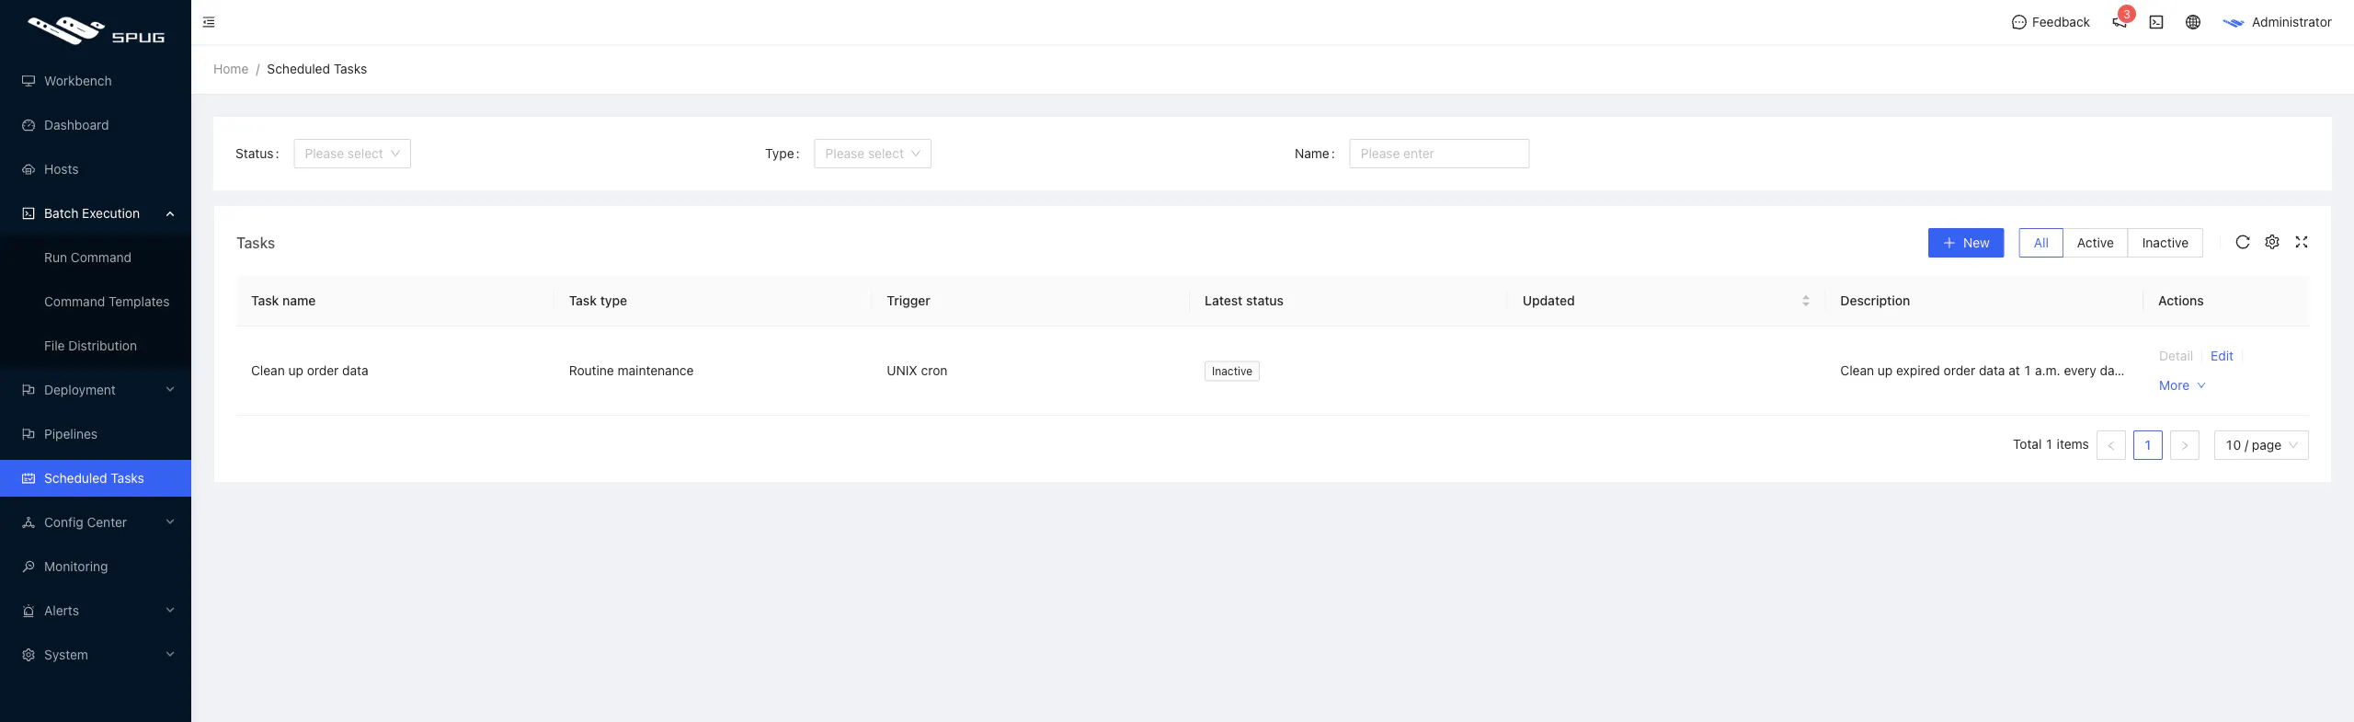
Task: Open the notifications icon with the red badge
Action: tap(2120, 22)
